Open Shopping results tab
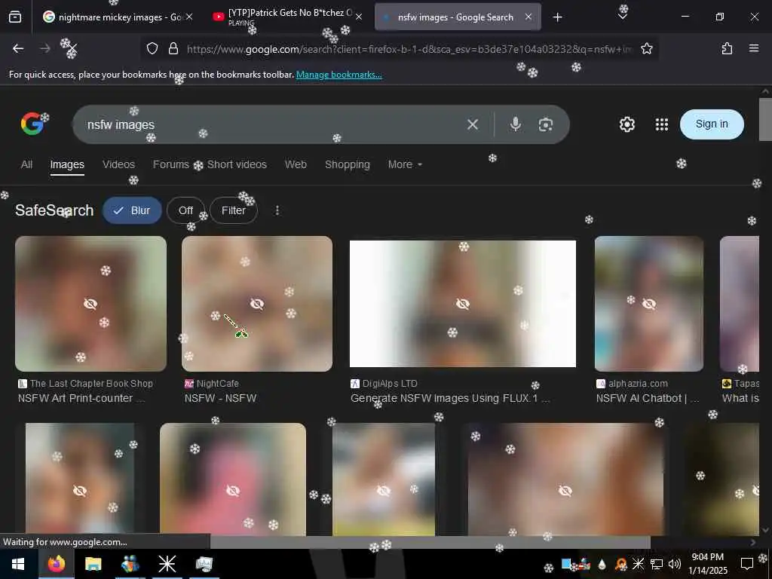The image size is (772, 579). 347,164
